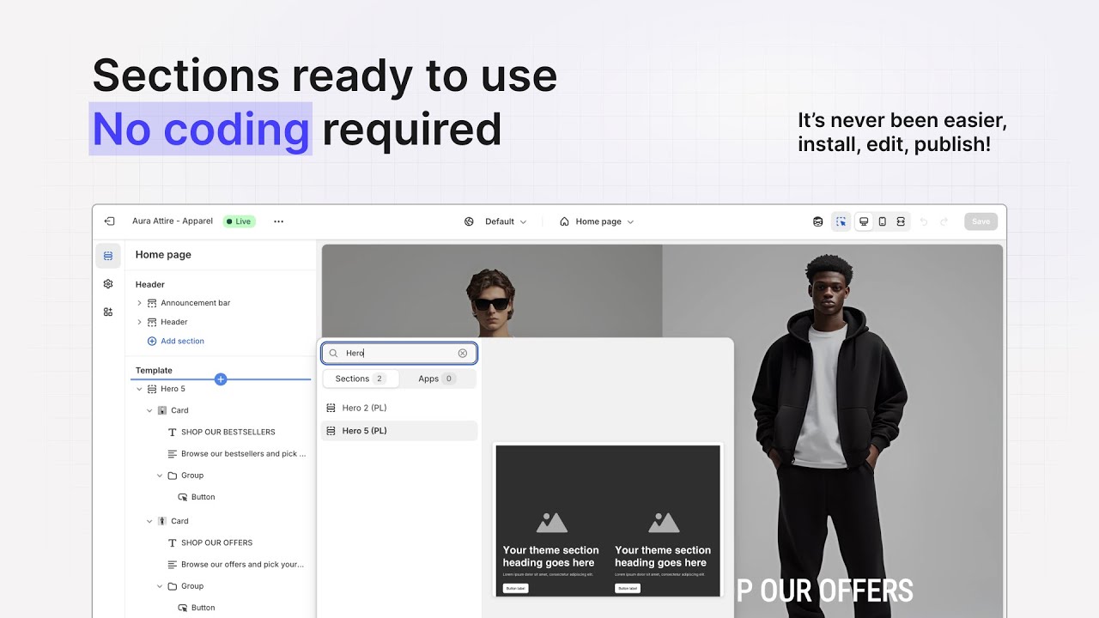The image size is (1099, 618).
Task: Open Theme settings gear in left rail
Action: tap(108, 284)
